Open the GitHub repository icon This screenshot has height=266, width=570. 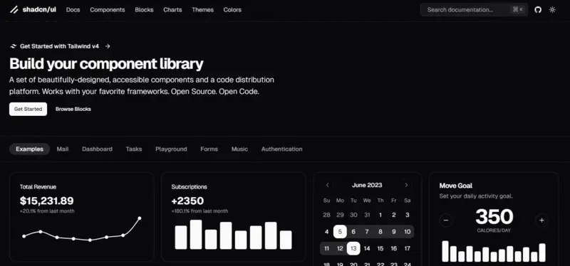point(538,10)
